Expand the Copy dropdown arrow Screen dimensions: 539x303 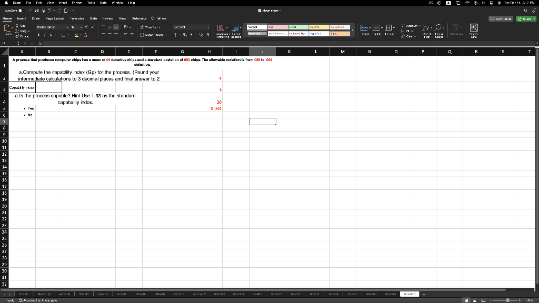click(x=29, y=31)
